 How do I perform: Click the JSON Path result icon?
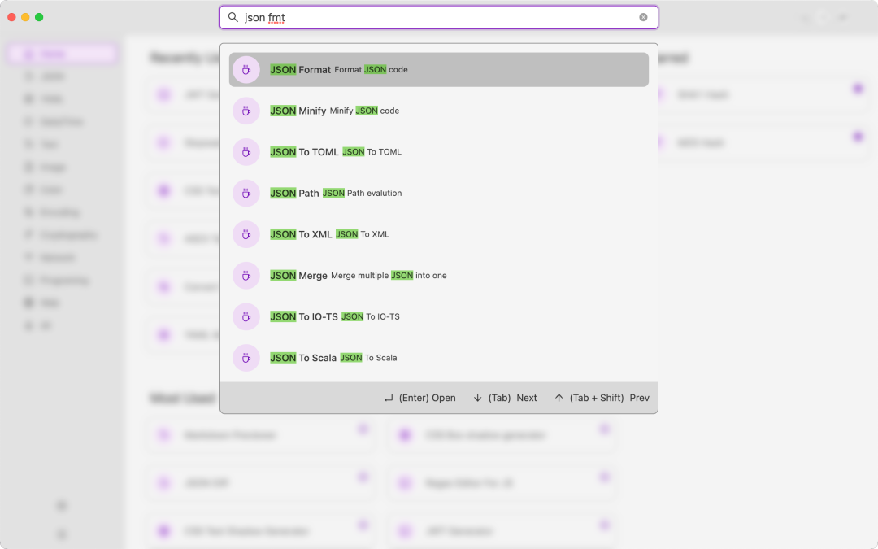coord(246,194)
